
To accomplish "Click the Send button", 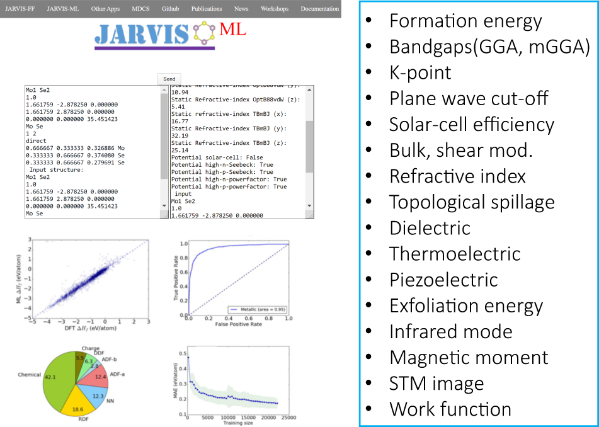I will [x=169, y=79].
